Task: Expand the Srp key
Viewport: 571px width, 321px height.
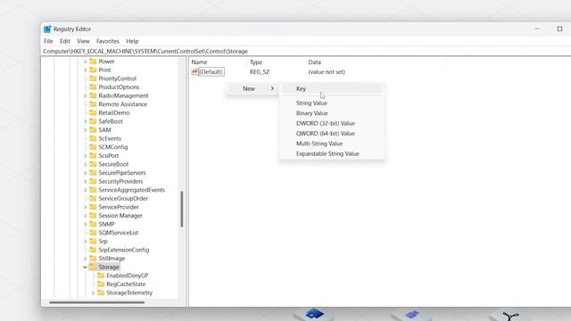Action: coord(86,242)
